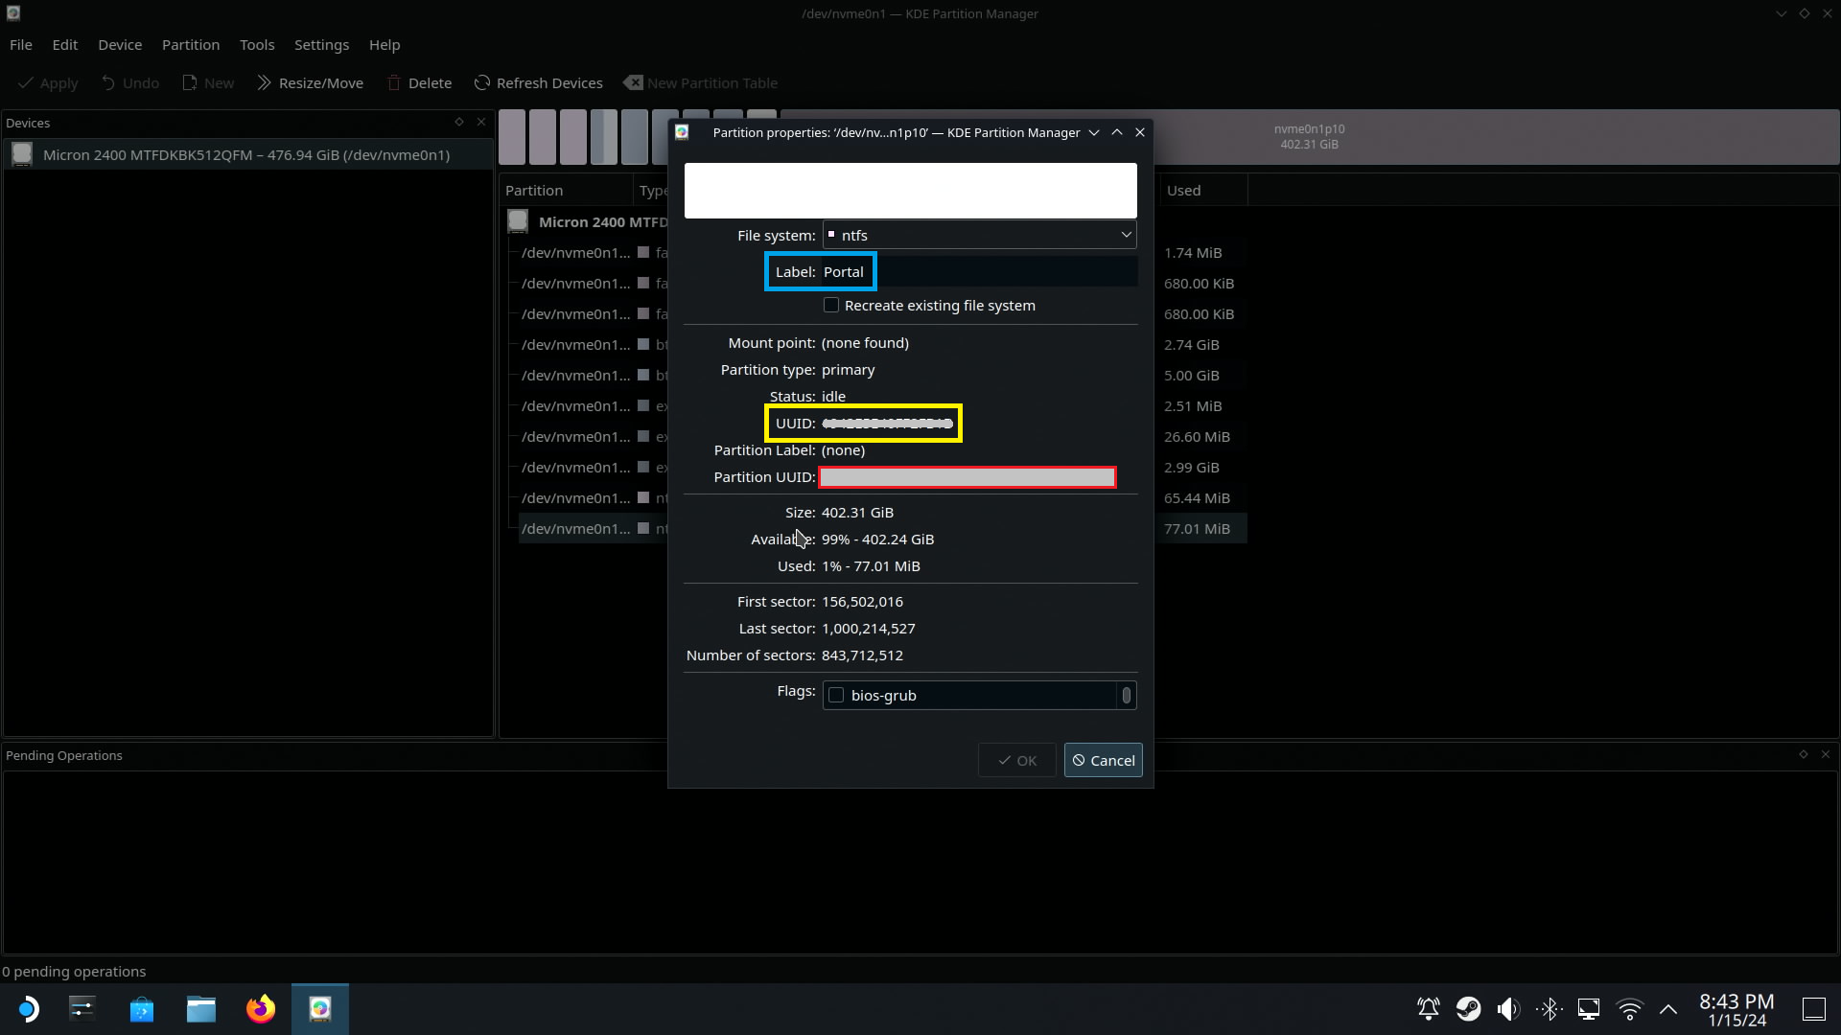Click the volume speaker tray icon
The width and height of the screenshot is (1841, 1035).
(x=1508, y=1009)
